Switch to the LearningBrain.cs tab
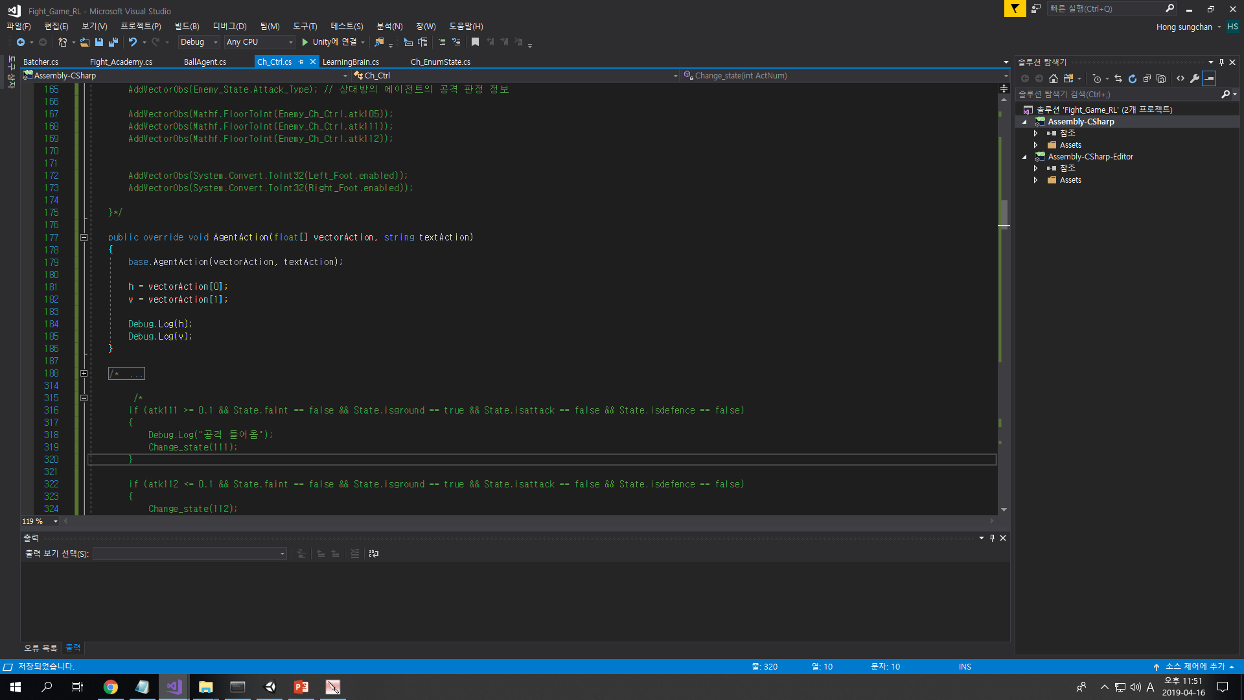This screenshot has width=1244, height=700. tap(351, 62)
